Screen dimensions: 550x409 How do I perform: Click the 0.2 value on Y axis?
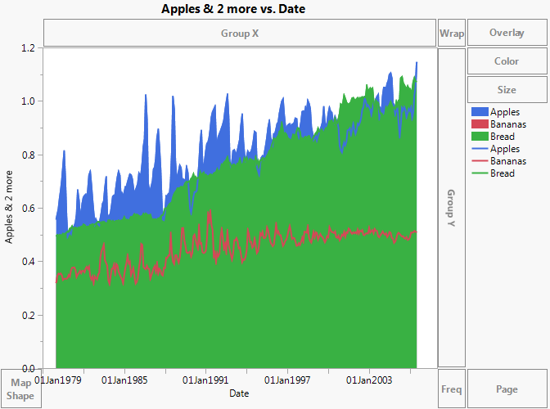point(28,315)
